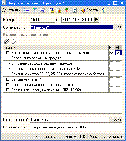This screenshot has width=126, height=141.
Task: Check НУ for Закрытие счета 44
Action: click(118, 79)
